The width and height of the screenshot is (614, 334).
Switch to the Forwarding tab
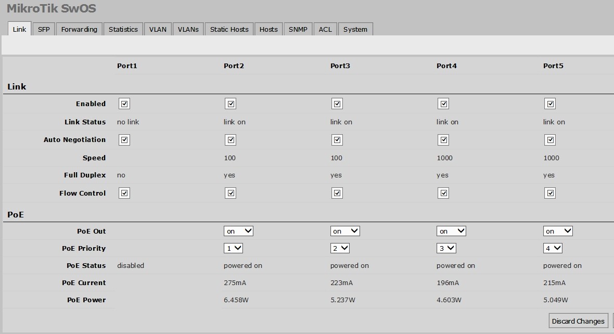click(x=79, y=30)
